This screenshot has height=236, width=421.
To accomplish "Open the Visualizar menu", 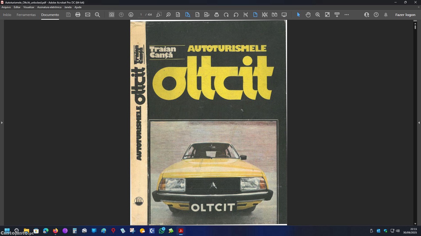I will (29, 7).
